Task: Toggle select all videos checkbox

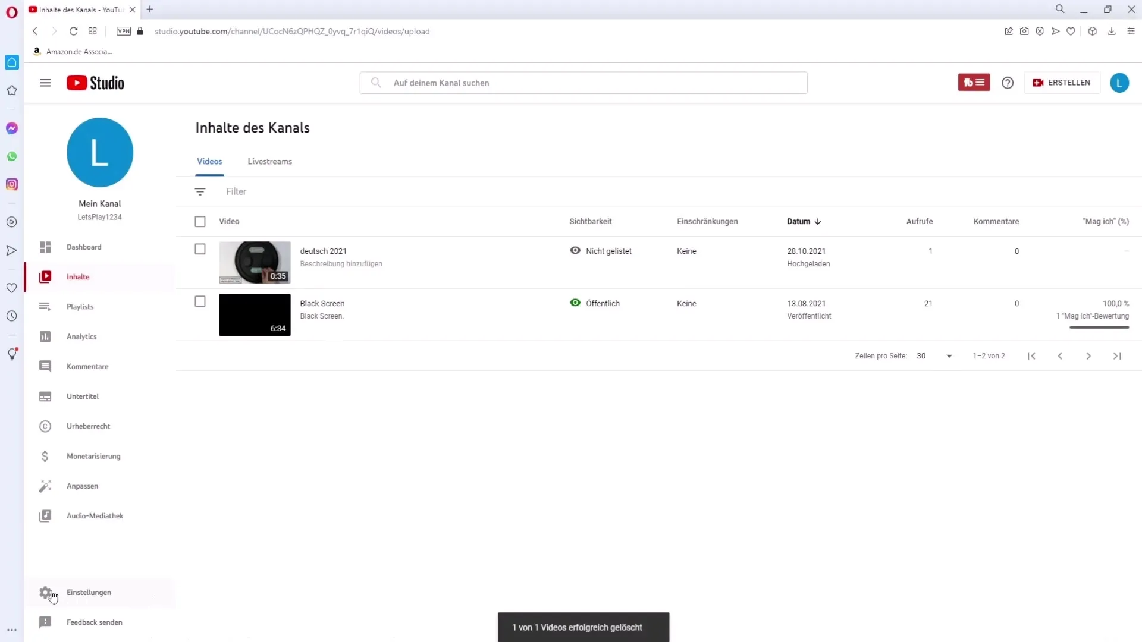Action: point(200,221)
